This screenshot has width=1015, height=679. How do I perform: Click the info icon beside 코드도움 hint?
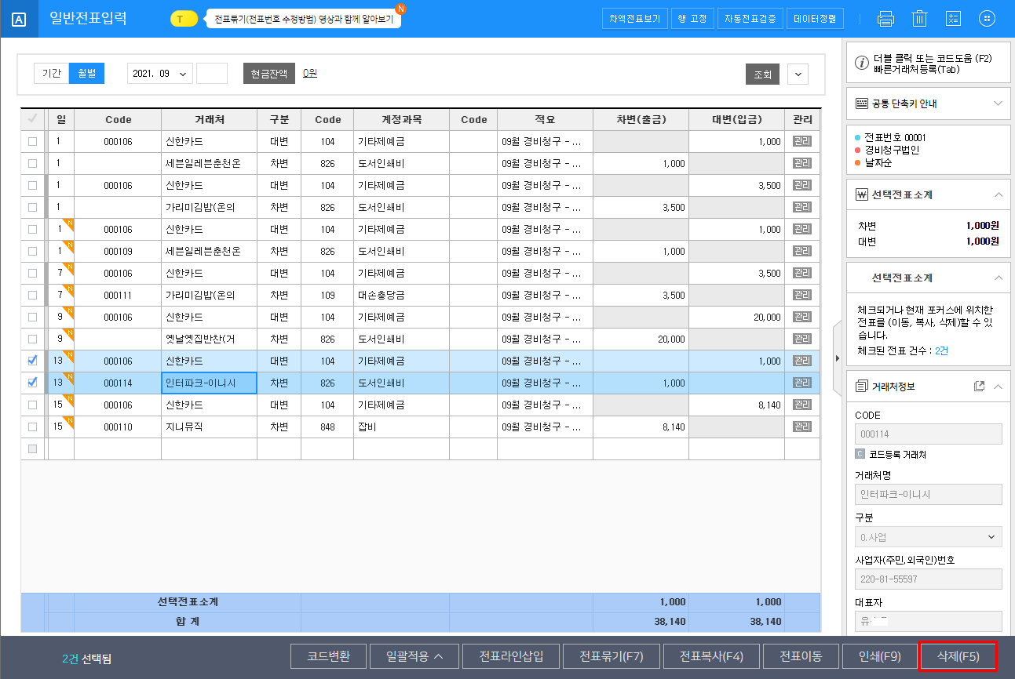(861, 64)
